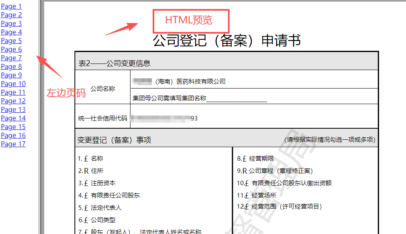Viewport: 406px width, 234px height.
Task: Click item 12 经营范围（许可经营项目）
Action: 280,207
